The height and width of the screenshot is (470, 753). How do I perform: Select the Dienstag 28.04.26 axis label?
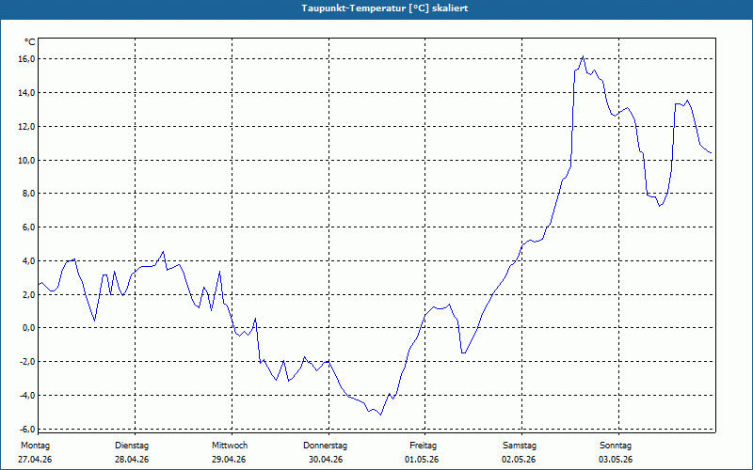pyautogui.click(x=132, y=452)
